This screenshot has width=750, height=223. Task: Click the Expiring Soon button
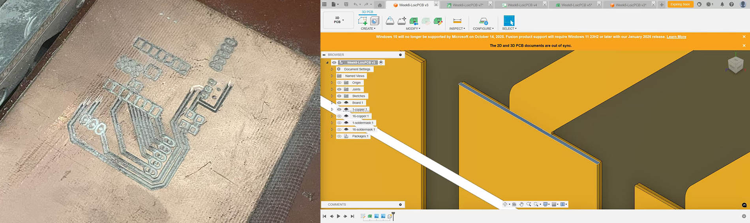click(680, 4)
